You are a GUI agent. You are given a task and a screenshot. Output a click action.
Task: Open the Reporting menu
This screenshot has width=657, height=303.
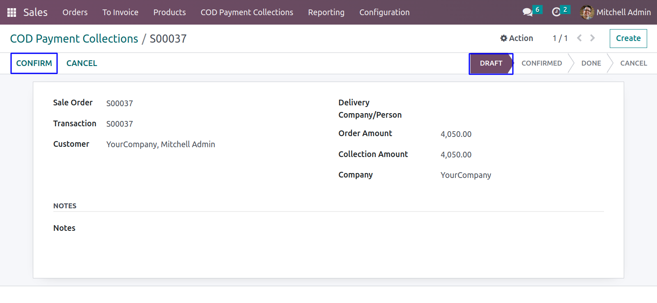pyautogui.click(x=326, y=12)
